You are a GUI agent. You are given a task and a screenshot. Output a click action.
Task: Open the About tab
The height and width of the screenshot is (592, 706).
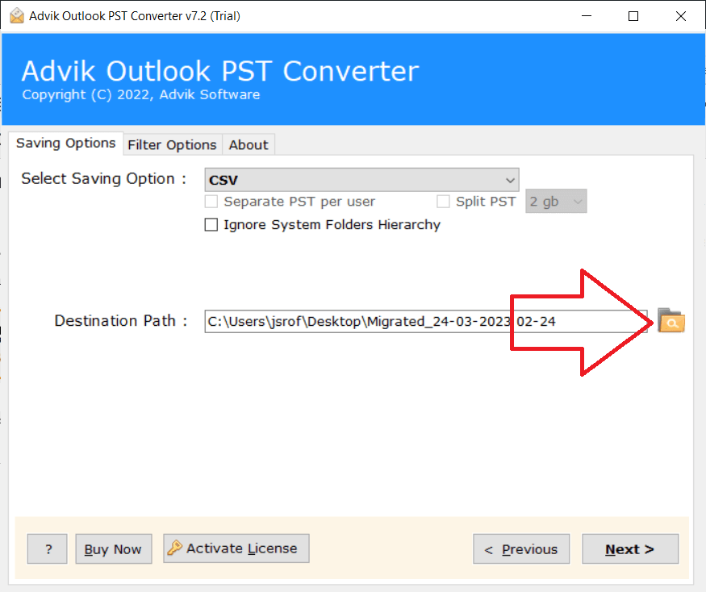tap(249, 145)
